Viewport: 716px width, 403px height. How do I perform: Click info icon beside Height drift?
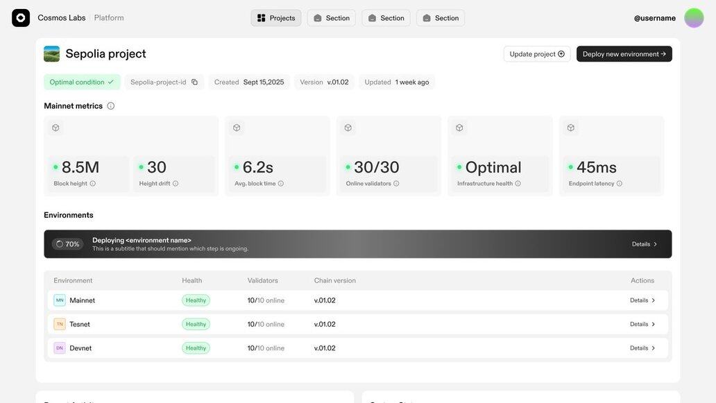[176, 184]
